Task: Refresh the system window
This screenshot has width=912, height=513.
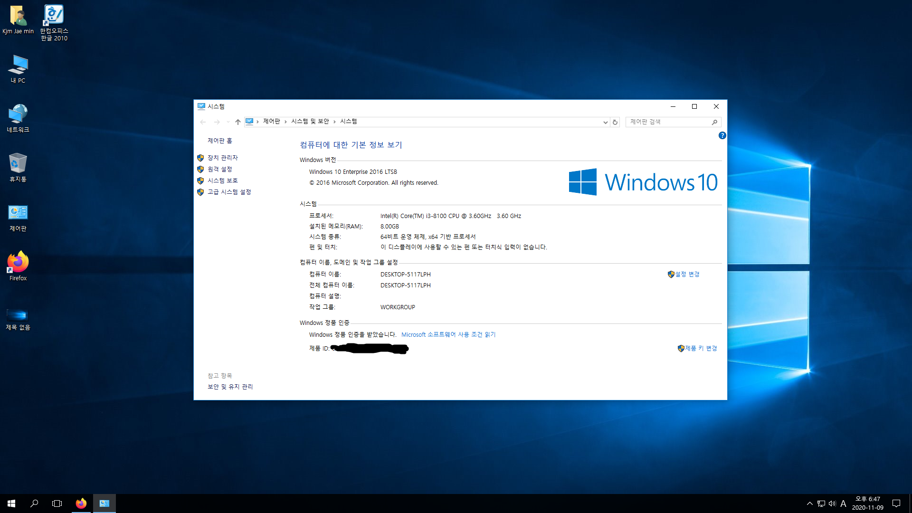Action: click(x=615, y=122)
